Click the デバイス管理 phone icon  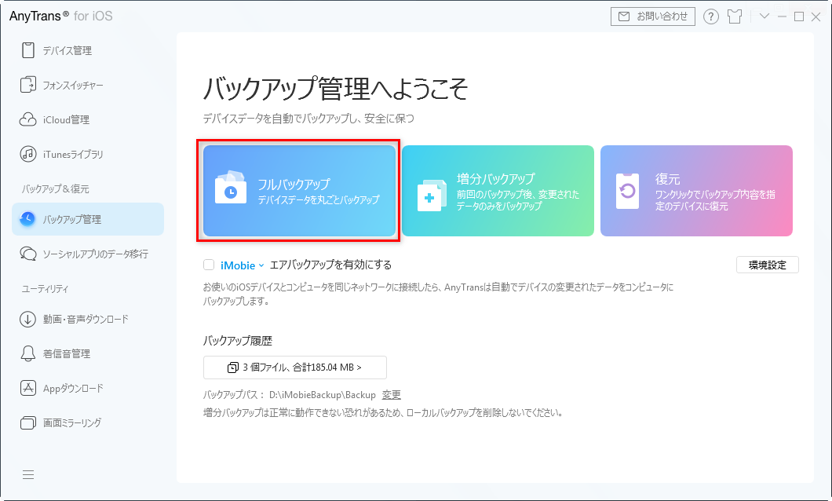pos(28,50)
